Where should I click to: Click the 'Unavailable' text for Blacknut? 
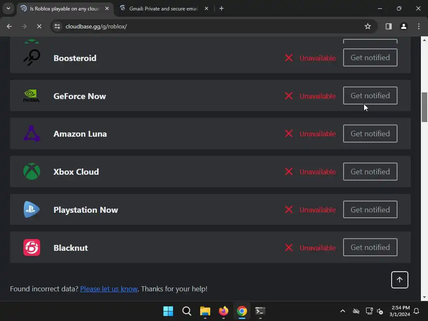318,247
